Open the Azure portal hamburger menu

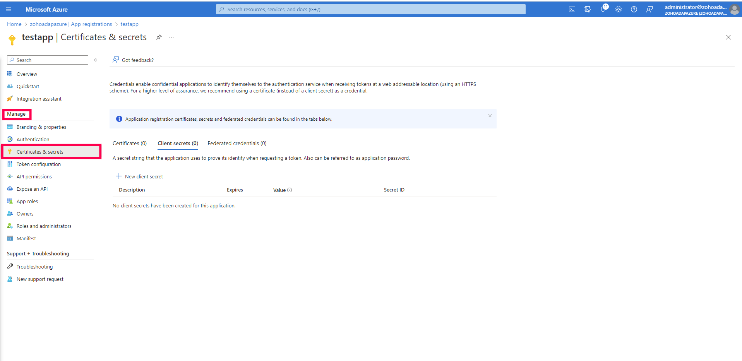tap(9, 9)
